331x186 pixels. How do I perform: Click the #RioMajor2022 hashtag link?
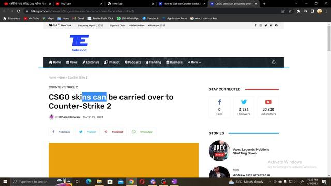(x=157, y=25)
